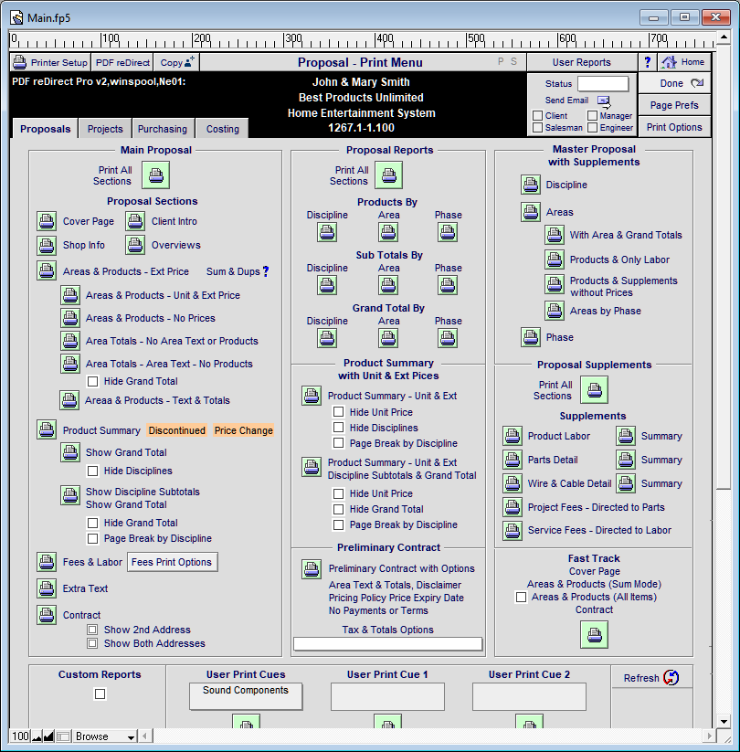Open Sum & Dups help question mark
The height and width of the screenshot is (752, 740).
point(266,271)
